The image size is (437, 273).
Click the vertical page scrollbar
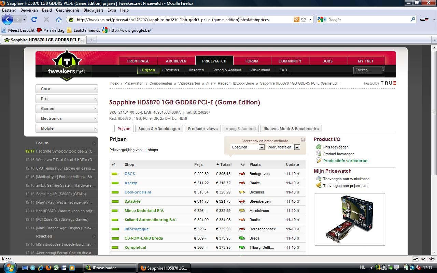click(x=434, y=113)
